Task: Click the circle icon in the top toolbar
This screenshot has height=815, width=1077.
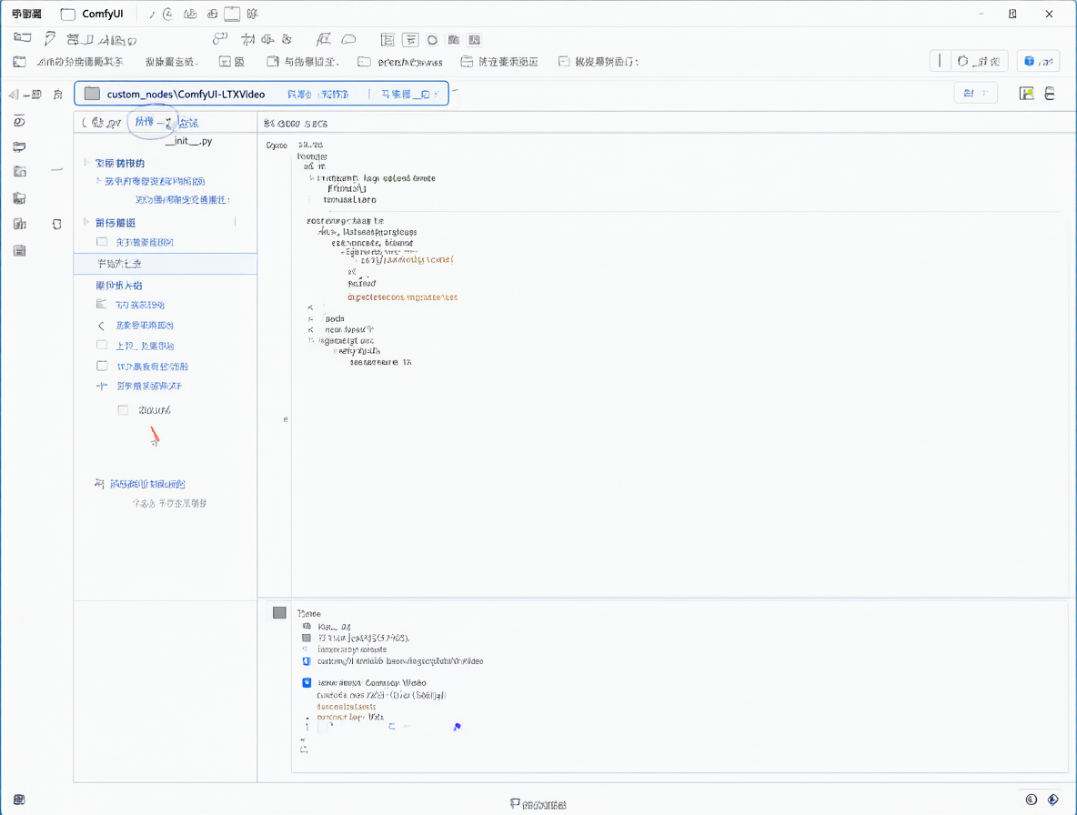Action: coord(432,40)
